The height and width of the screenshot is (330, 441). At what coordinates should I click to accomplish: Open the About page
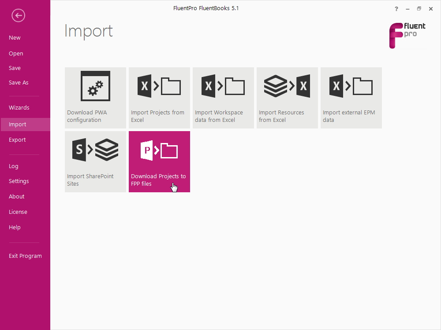pos(17,196)
